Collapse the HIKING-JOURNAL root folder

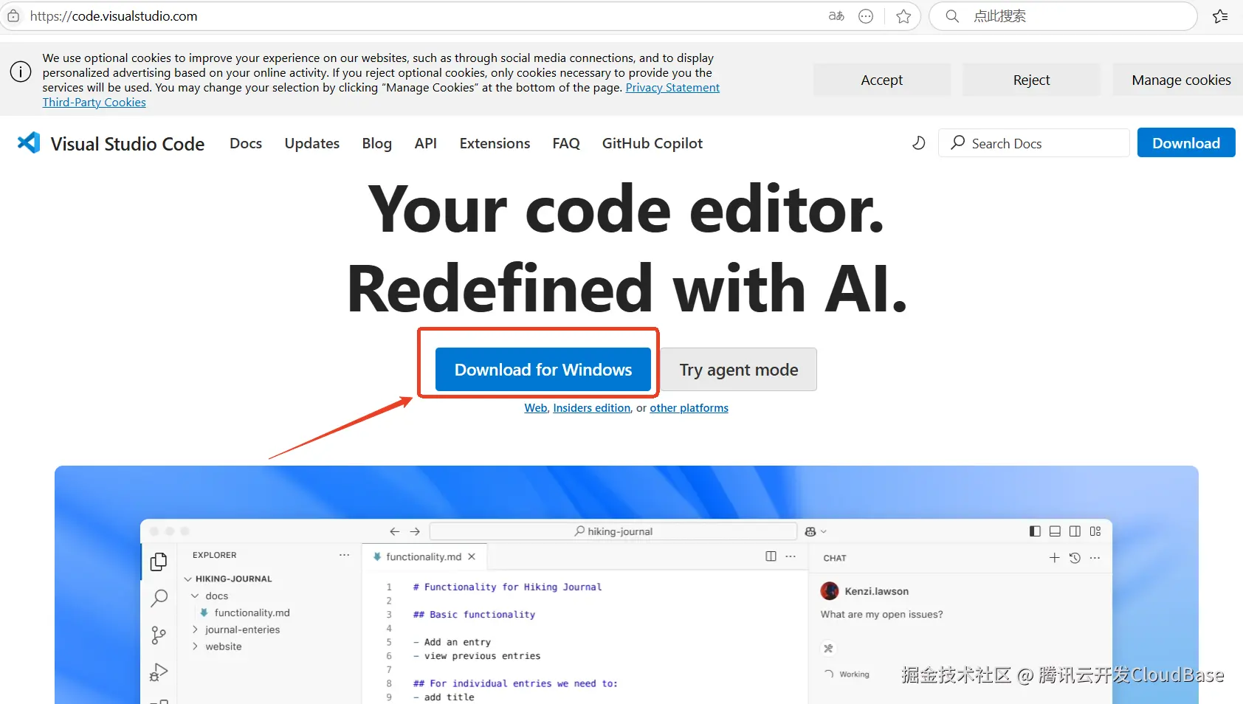(x=188, y=579)
